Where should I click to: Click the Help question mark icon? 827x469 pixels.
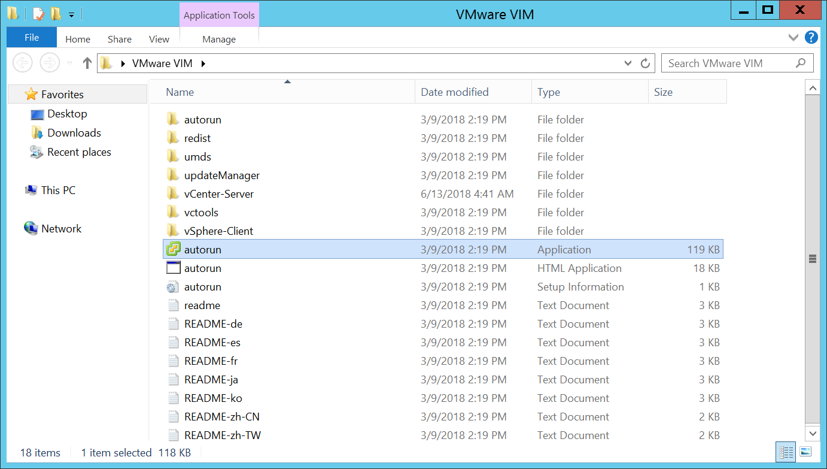click(x=811, y=38)
